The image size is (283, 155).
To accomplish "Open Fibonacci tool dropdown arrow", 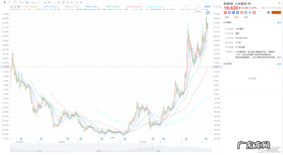I will tap(30, 2).
